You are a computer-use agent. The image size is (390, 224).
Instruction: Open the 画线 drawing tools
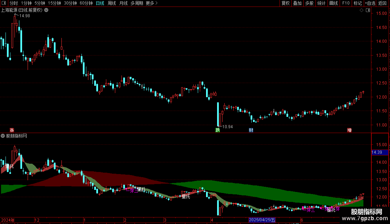[x=333, y=3]
